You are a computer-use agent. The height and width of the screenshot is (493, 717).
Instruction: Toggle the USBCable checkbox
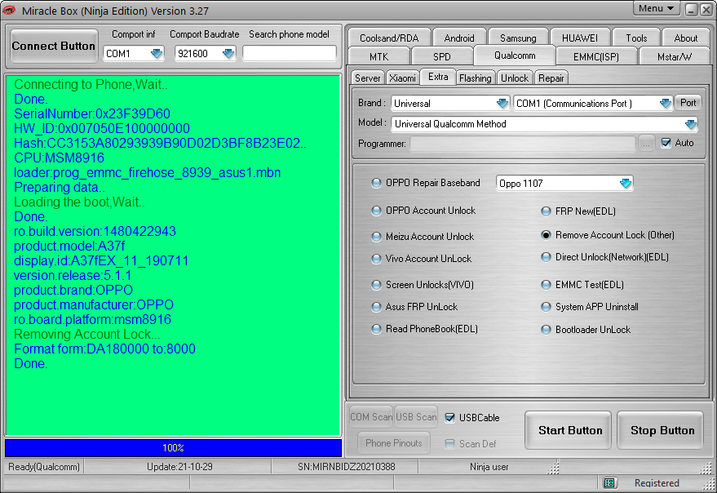click(x=449, y=417)
